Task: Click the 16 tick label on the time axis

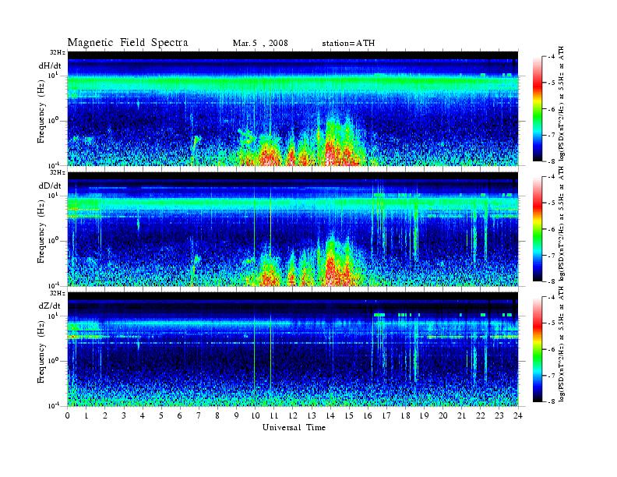Action: click(x=368, y=416)
